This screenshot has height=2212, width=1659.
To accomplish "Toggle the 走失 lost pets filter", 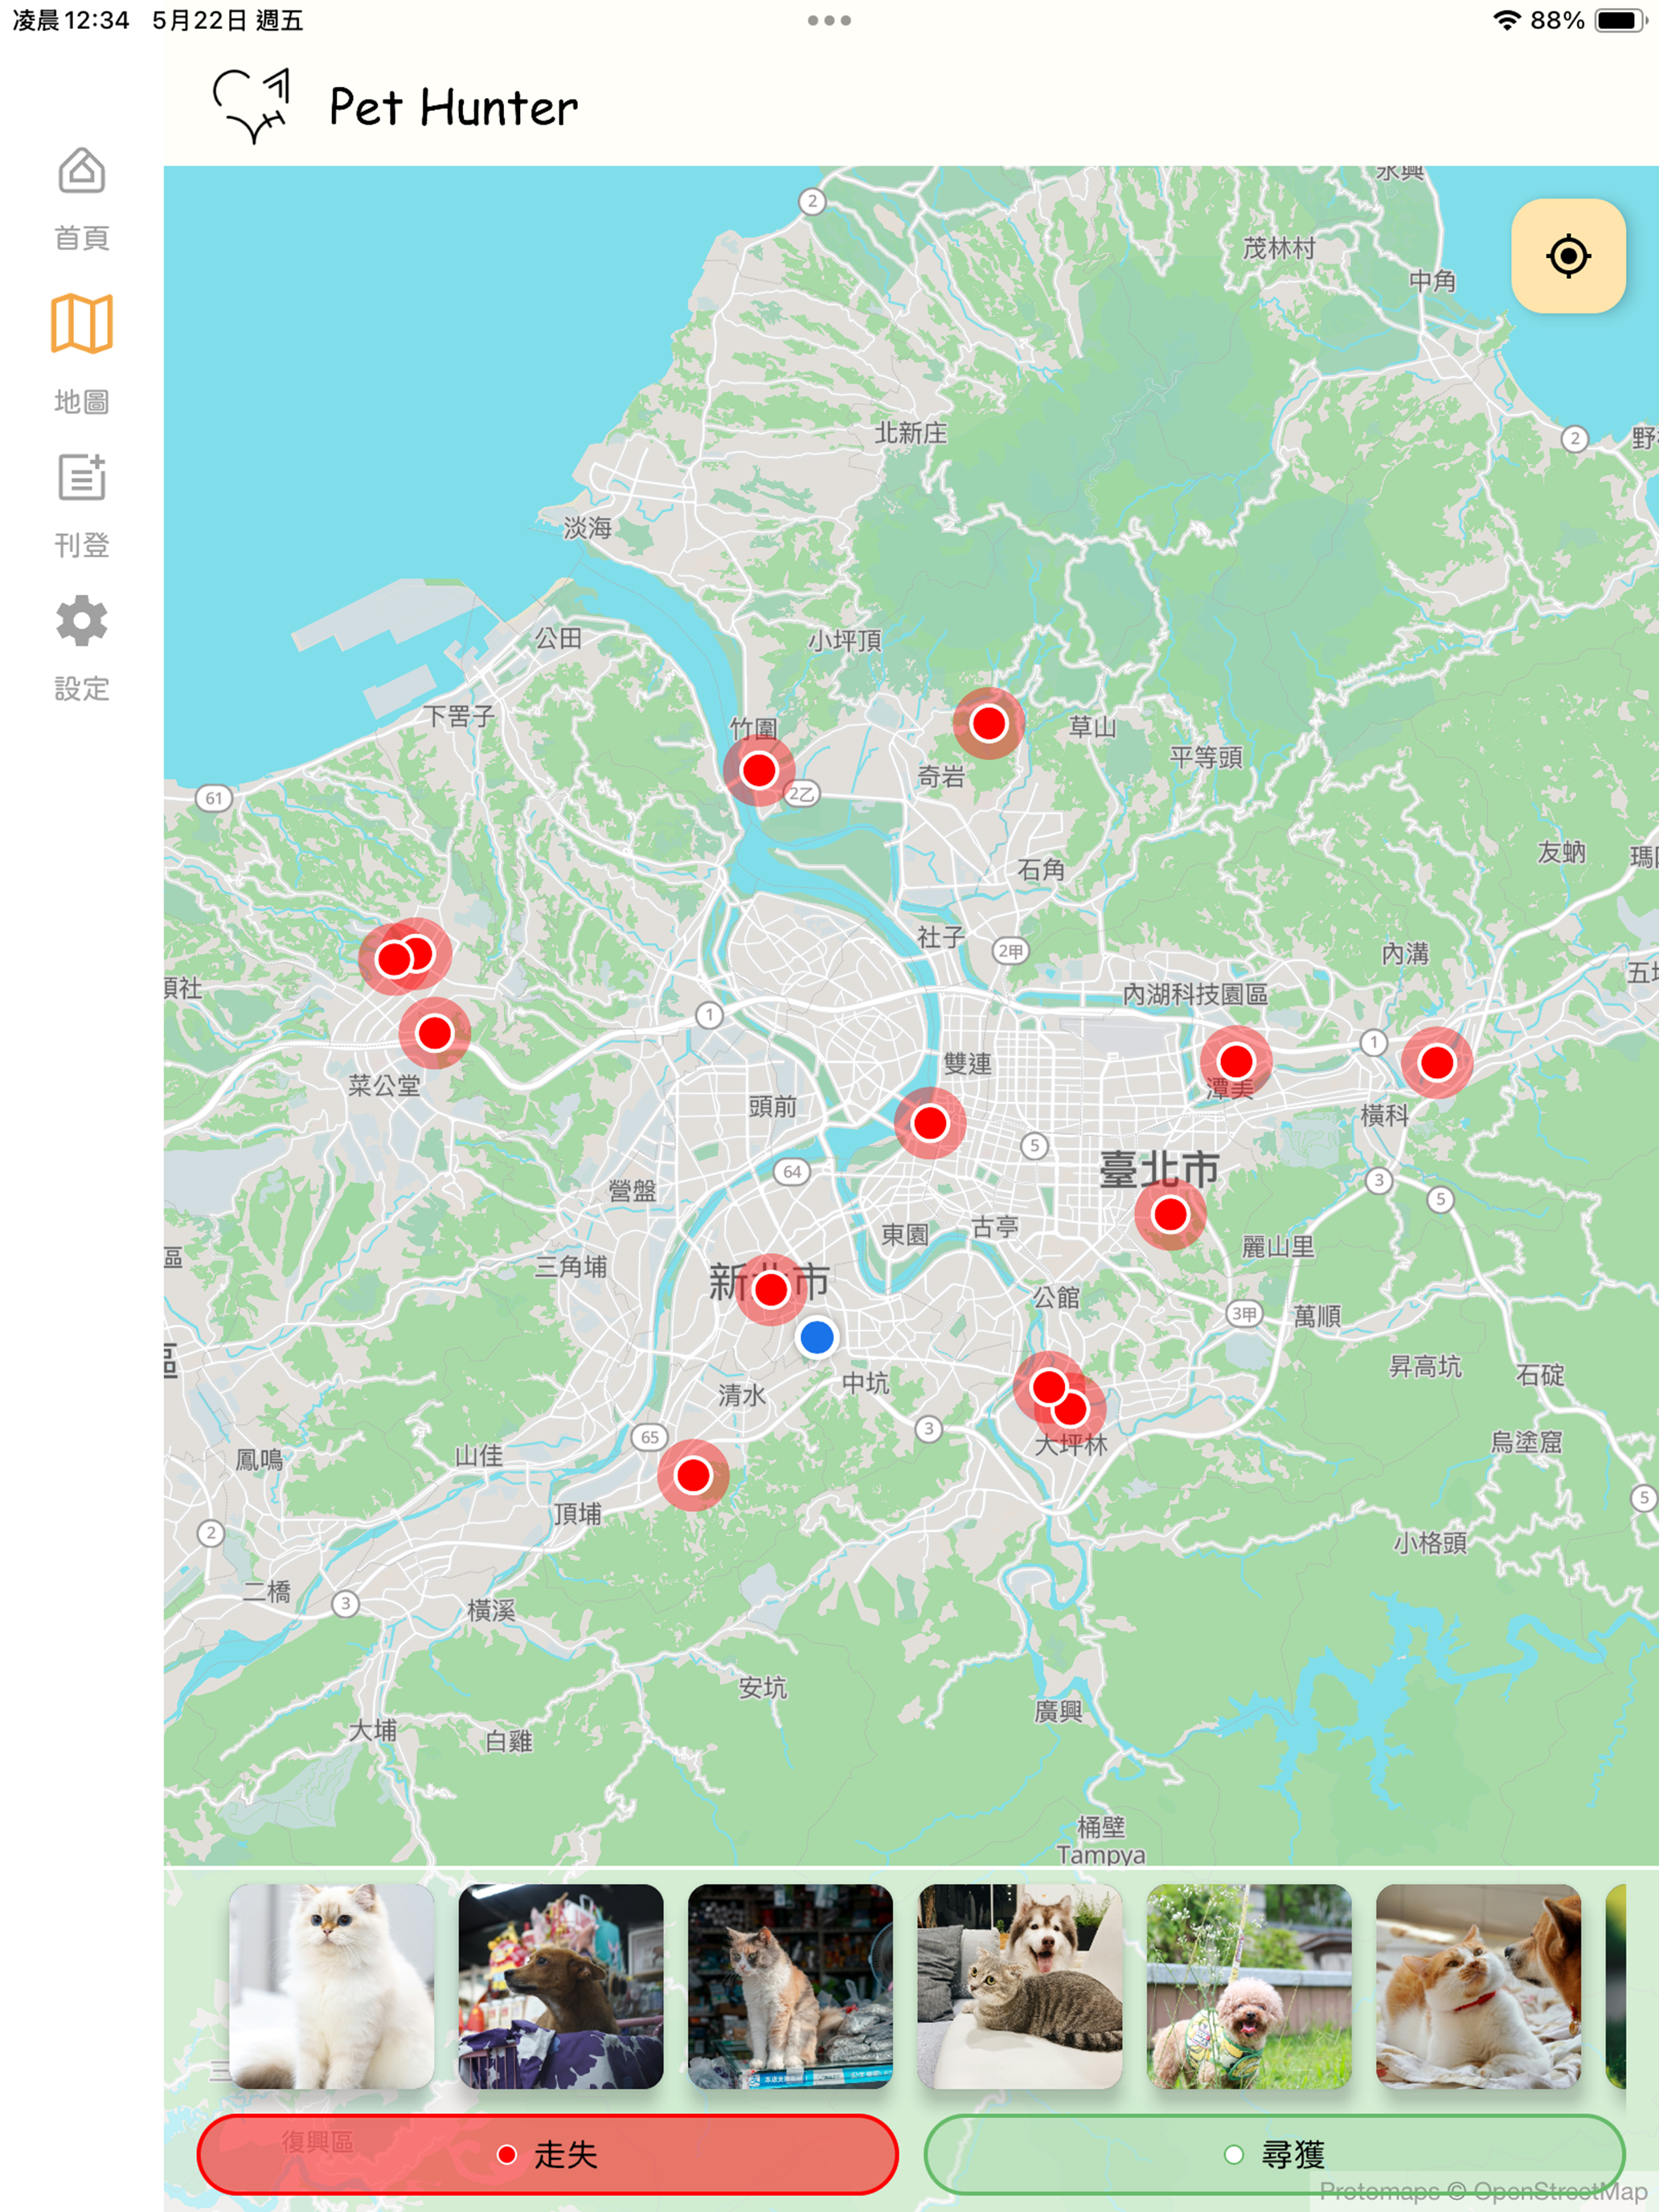I will point(547,2153).
